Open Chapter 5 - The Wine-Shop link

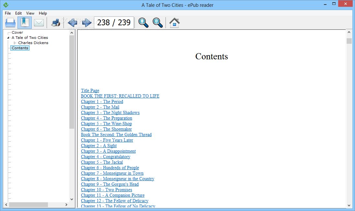(x=107, y=124)
